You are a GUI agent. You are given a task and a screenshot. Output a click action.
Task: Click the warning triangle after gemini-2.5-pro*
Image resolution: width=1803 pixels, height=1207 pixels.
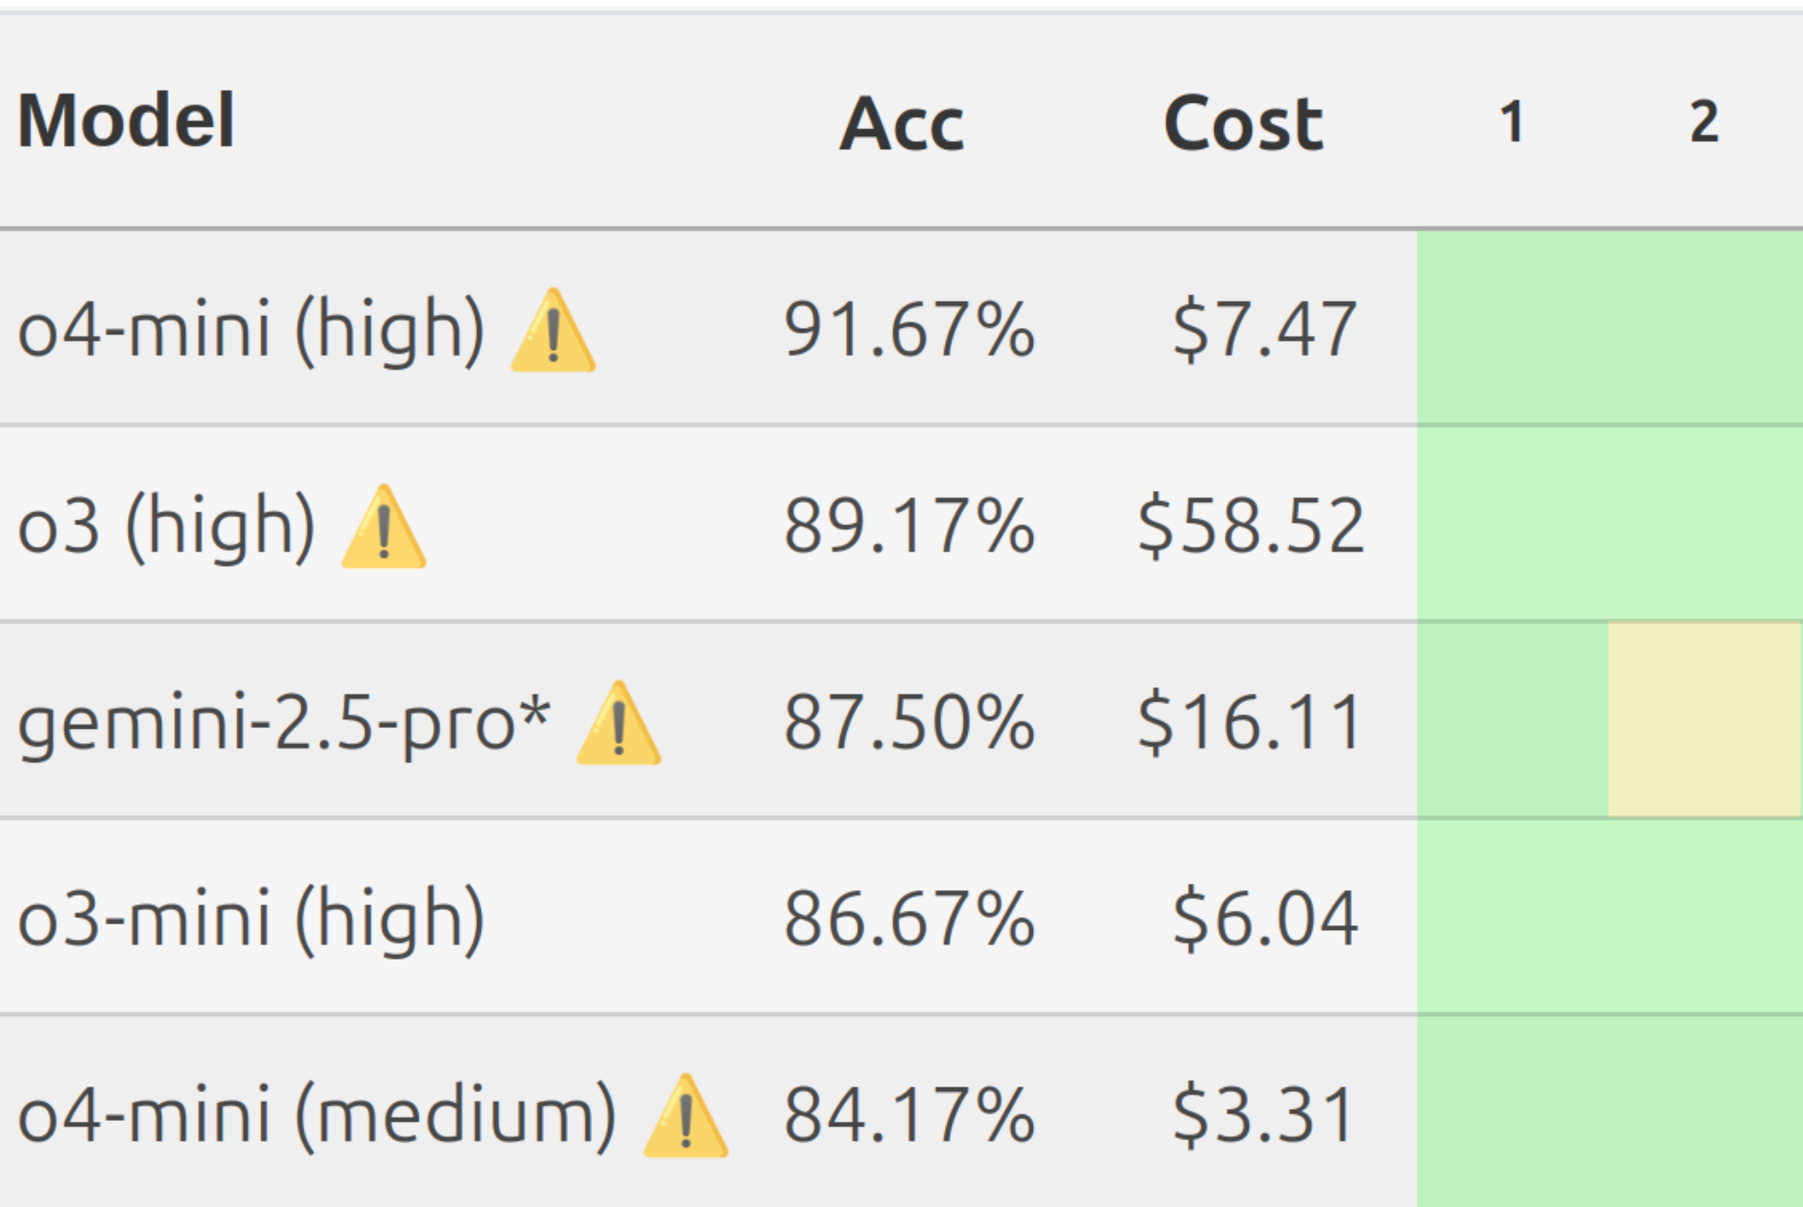click(618, 723)
